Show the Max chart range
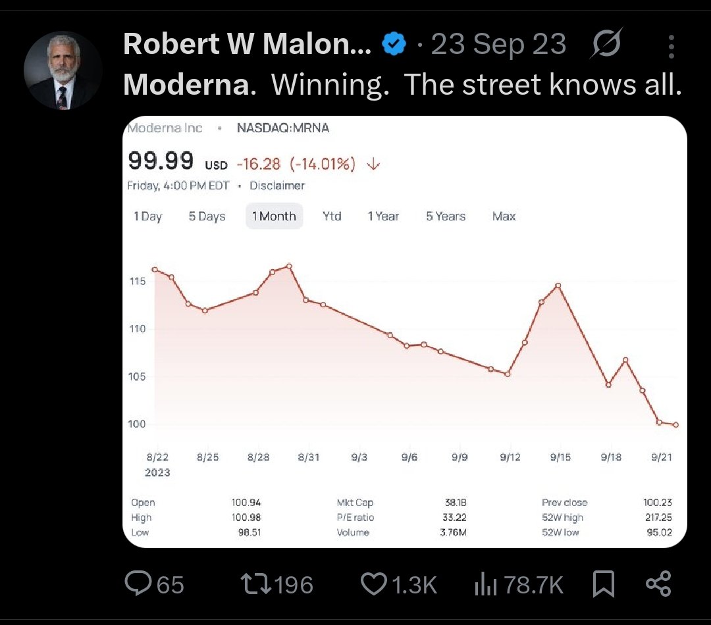Viewport: 711px width, 625px height. [x=504, y=216]
